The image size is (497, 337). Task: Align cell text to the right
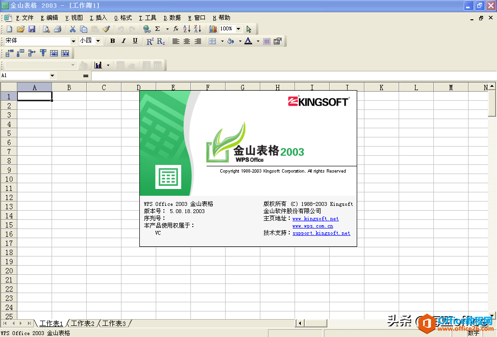(x=198, y=41)
